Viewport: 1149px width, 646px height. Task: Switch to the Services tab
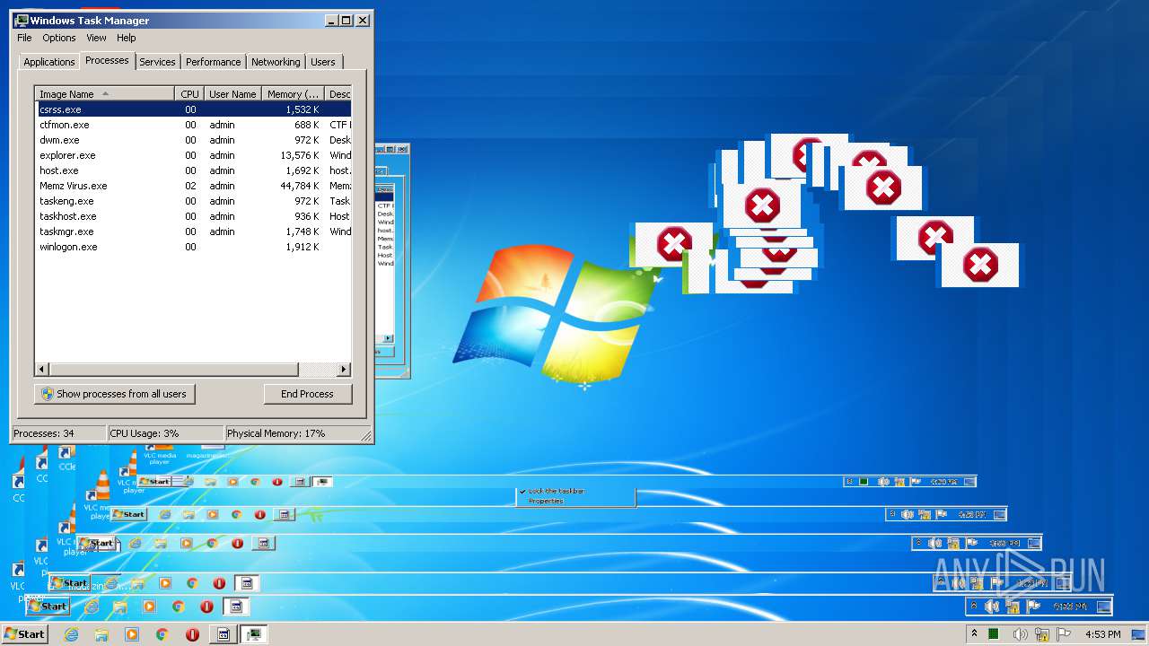(x=157, y=62)
